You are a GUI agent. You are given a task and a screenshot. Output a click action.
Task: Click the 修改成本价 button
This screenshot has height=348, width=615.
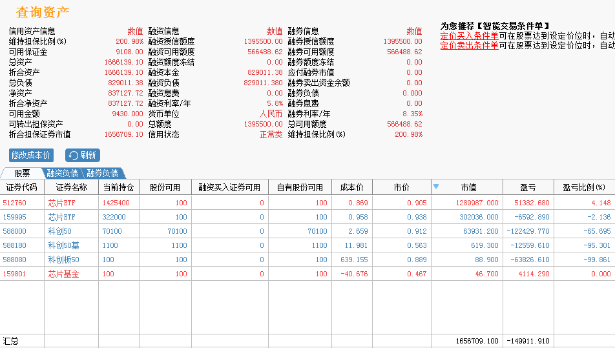click(x=31, y=155)
